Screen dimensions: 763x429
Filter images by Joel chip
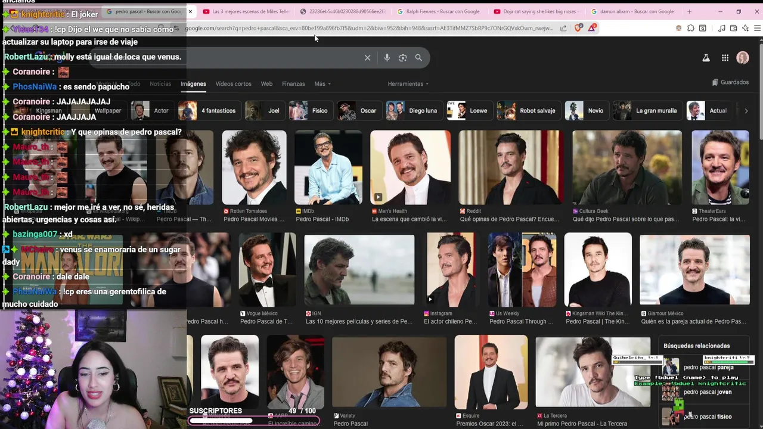[264, 111]
